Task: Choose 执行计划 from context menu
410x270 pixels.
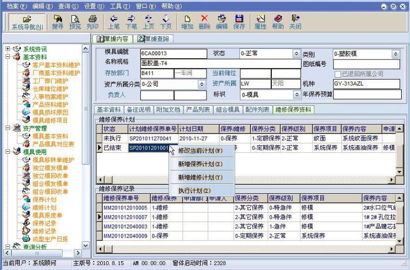Action: (194, 191)
